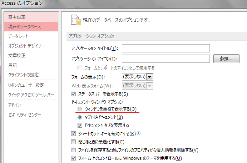Viewport: 247px width, 163px height.
Task: Click the ドキュメント ウィンドウ オプション label
Action: (97, 102)
